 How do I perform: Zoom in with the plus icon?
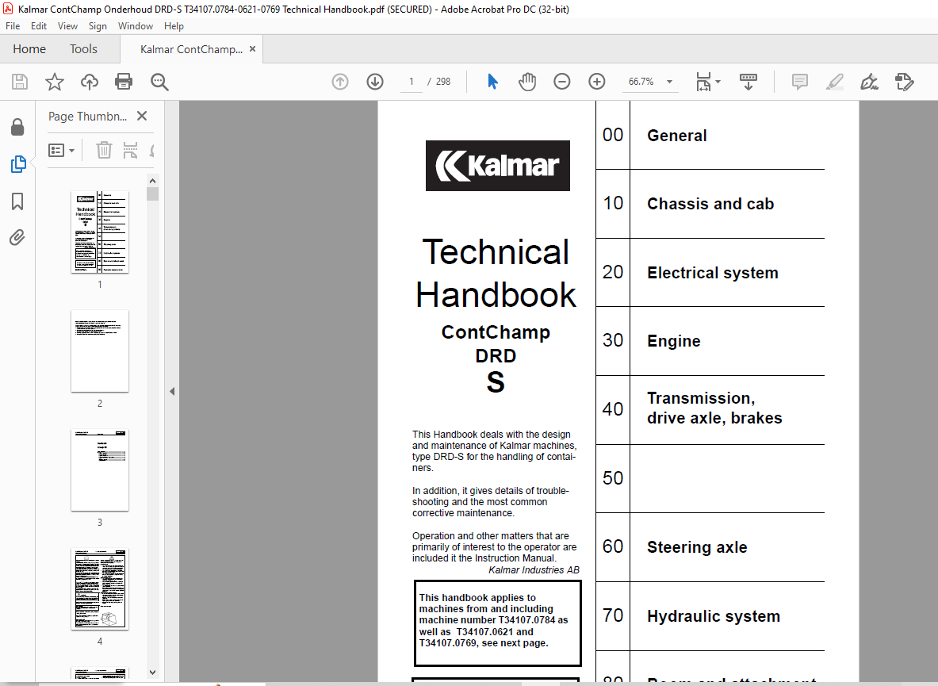(596, 82)
